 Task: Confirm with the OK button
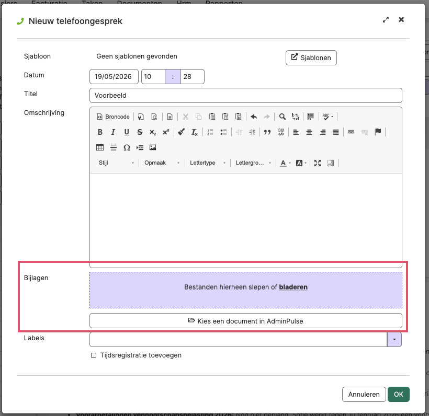point(398,394)
